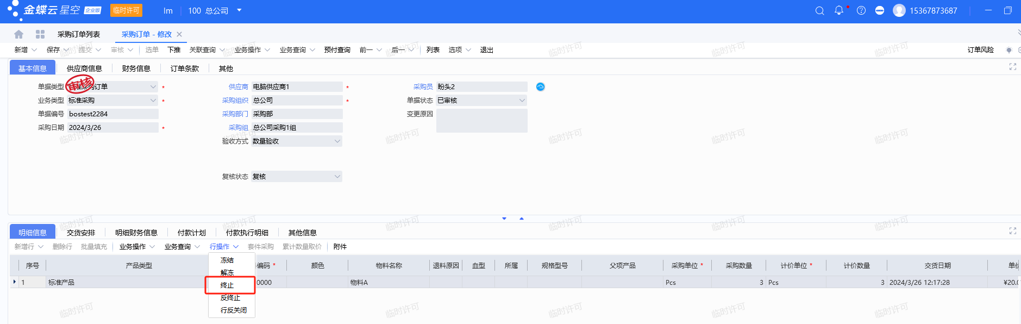
Task: Click the 列表 toolbar button
Action: click(x=433, y=50)
